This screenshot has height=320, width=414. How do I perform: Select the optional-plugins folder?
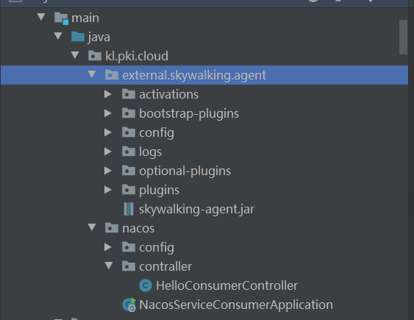coord(185,171)
